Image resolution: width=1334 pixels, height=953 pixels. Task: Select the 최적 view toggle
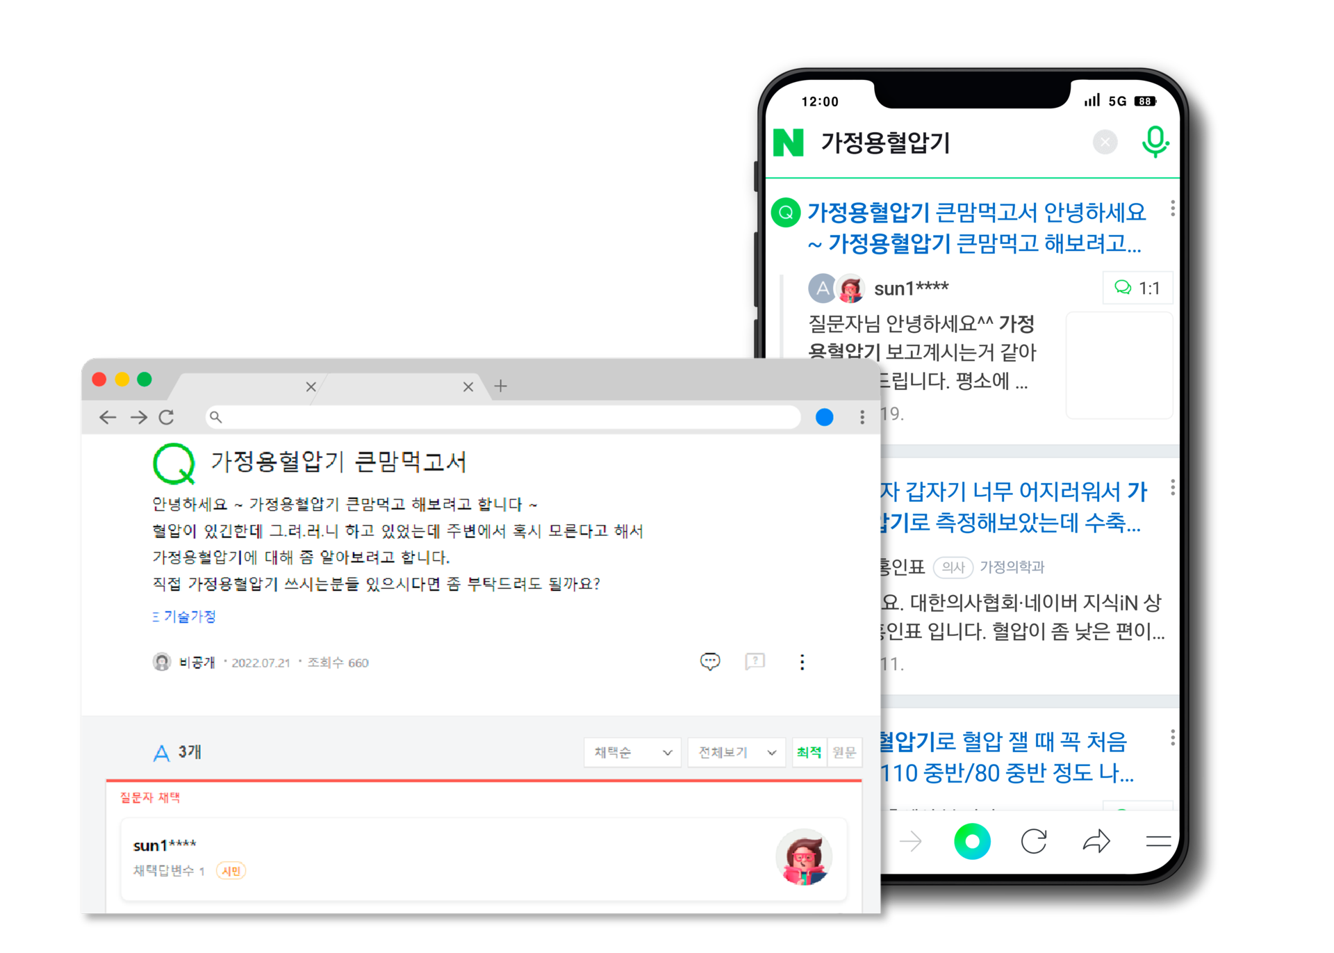[x=809, y=752]
